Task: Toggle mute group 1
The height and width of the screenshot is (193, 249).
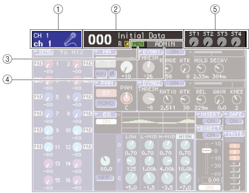Action: 234,146
